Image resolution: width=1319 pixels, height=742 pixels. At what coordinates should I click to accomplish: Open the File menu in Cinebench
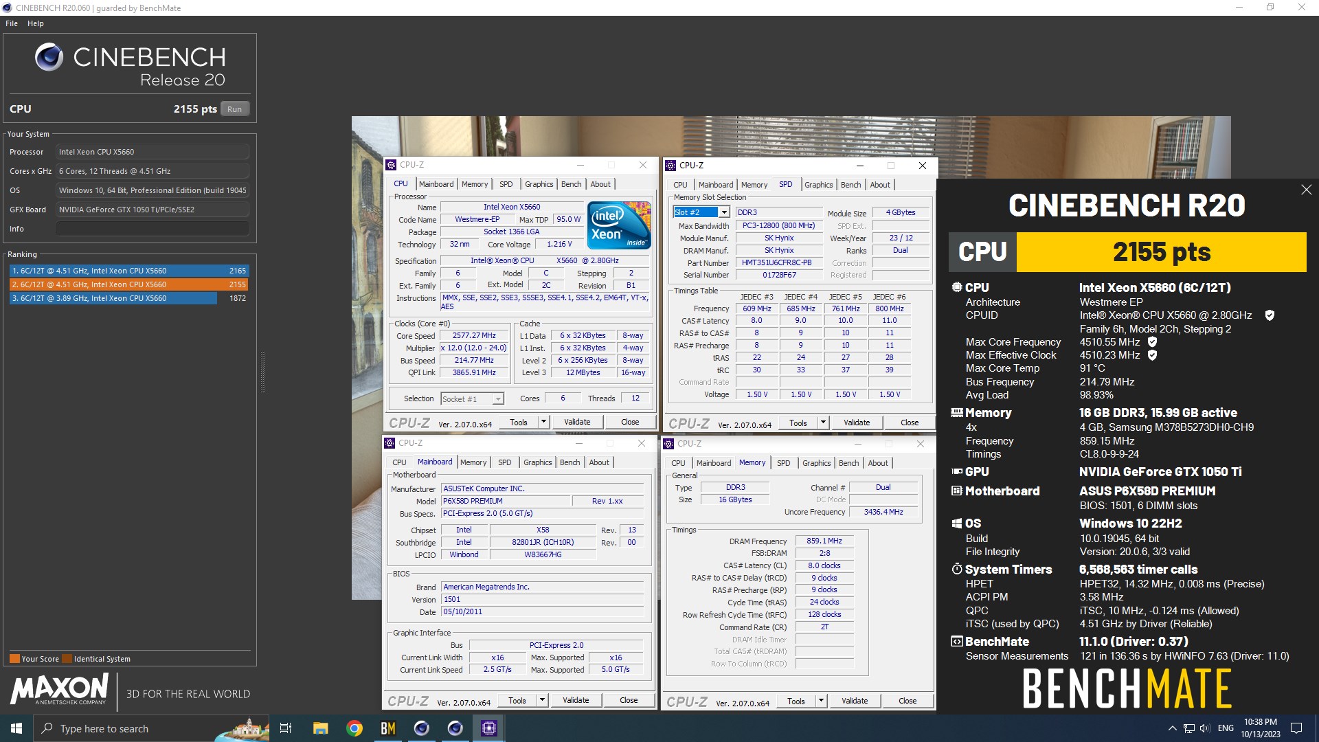[x=12, y=23]
